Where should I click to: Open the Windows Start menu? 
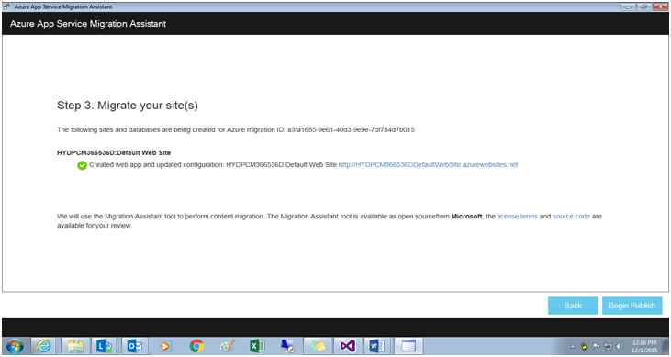pos(15,346)
